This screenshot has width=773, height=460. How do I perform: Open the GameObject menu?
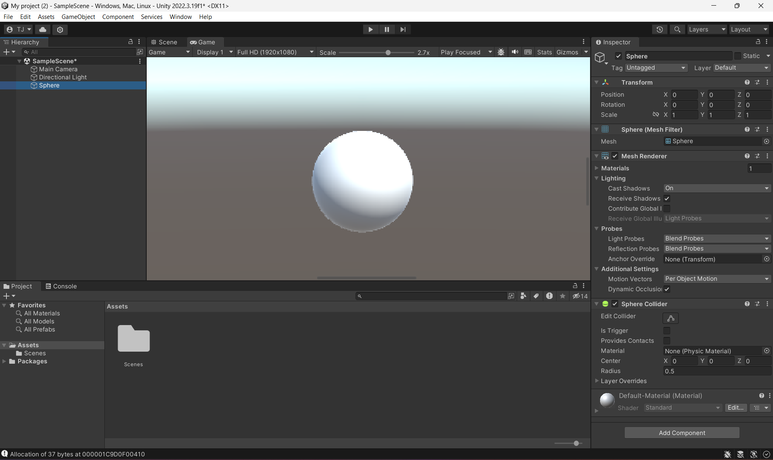78,17
